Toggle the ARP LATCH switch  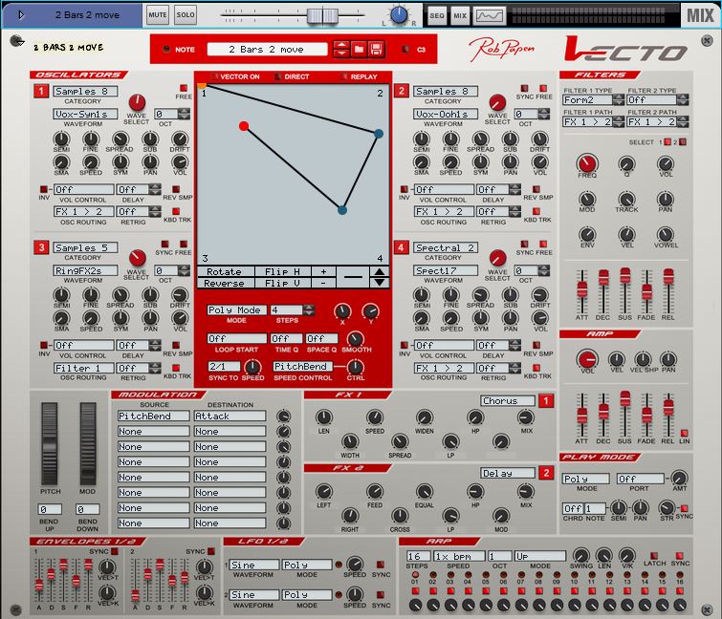pyautogui.click(x=654, y=556)
